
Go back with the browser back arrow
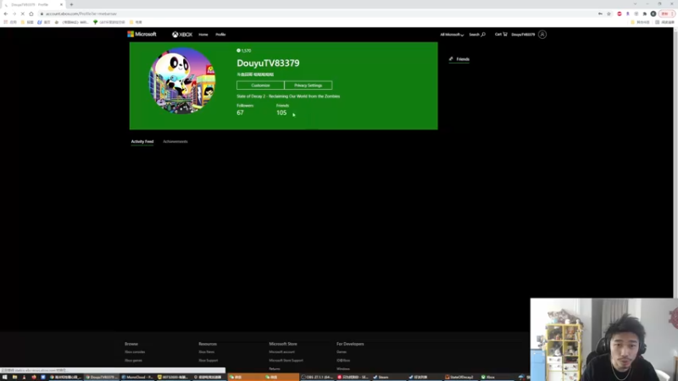coord(6,14)
